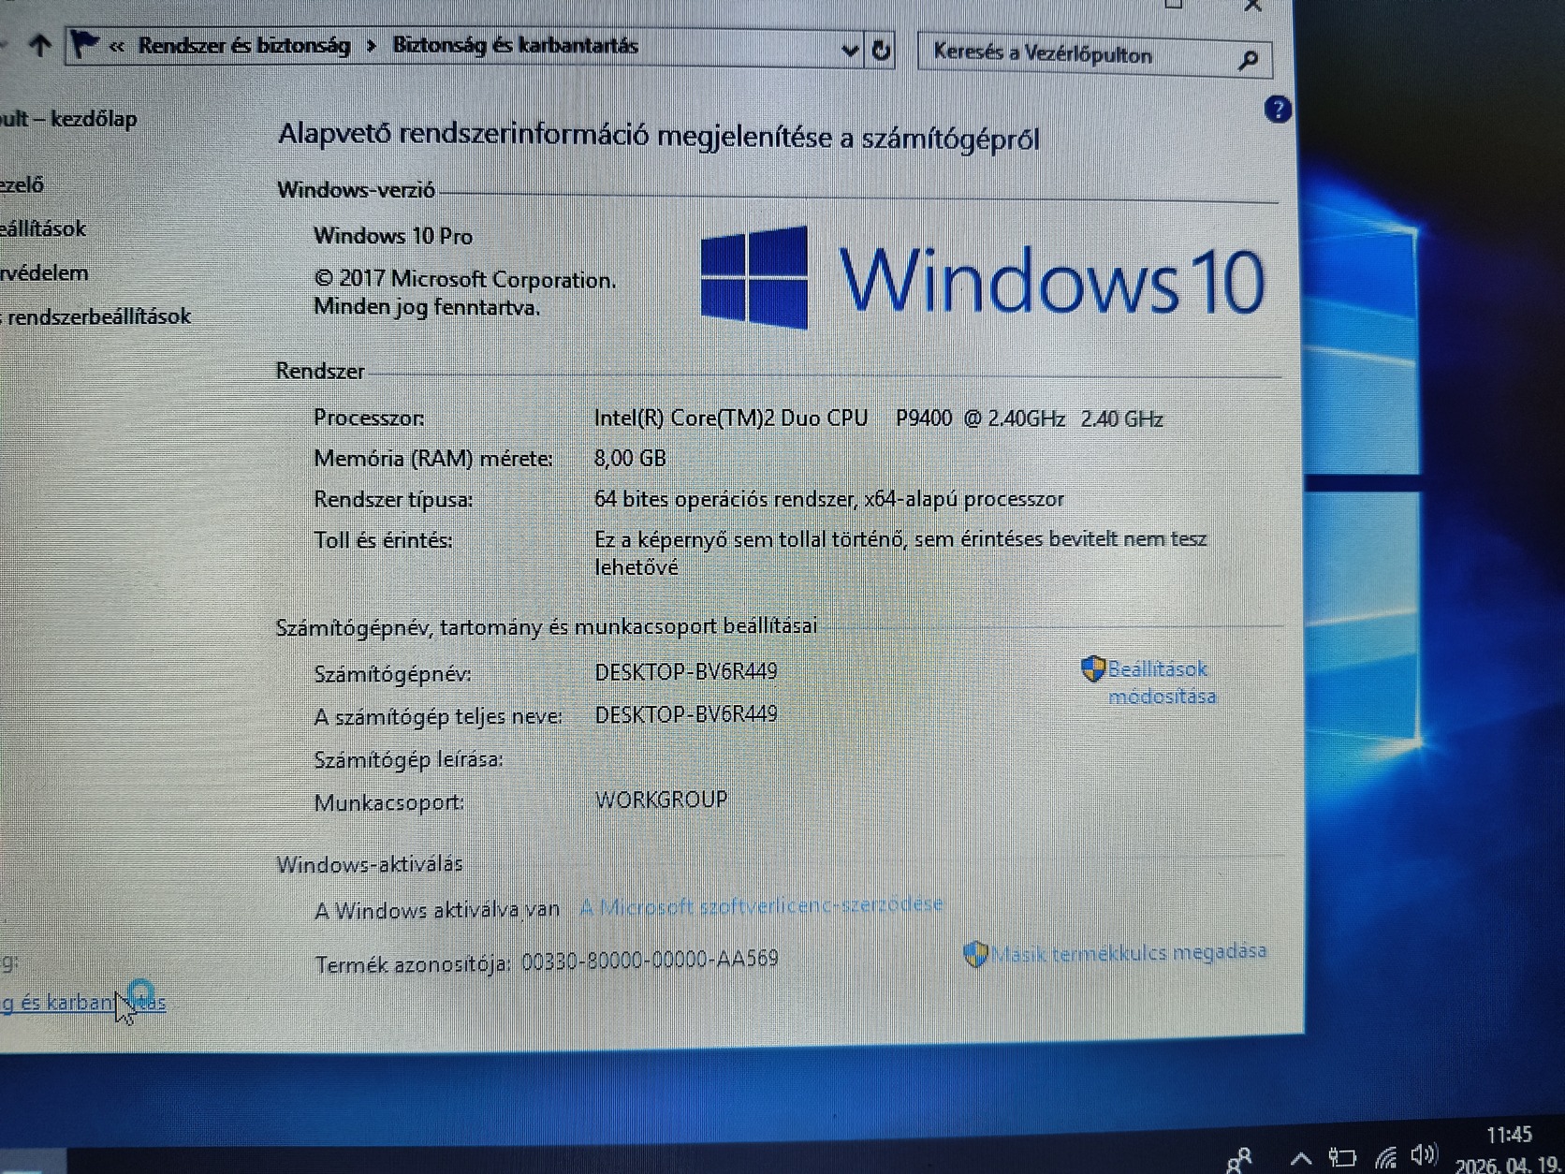Click the page heading Alapvető rendszerinformáció megjelenítése

click(658, 137)
